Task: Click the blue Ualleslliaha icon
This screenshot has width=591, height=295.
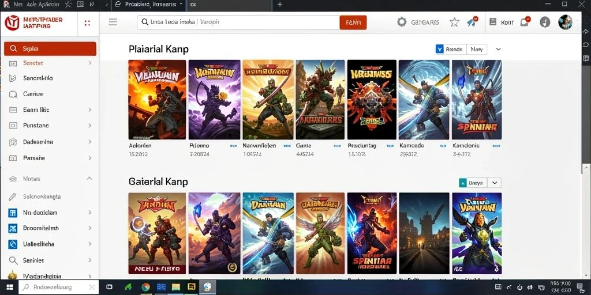Action: tap(13, 244)
